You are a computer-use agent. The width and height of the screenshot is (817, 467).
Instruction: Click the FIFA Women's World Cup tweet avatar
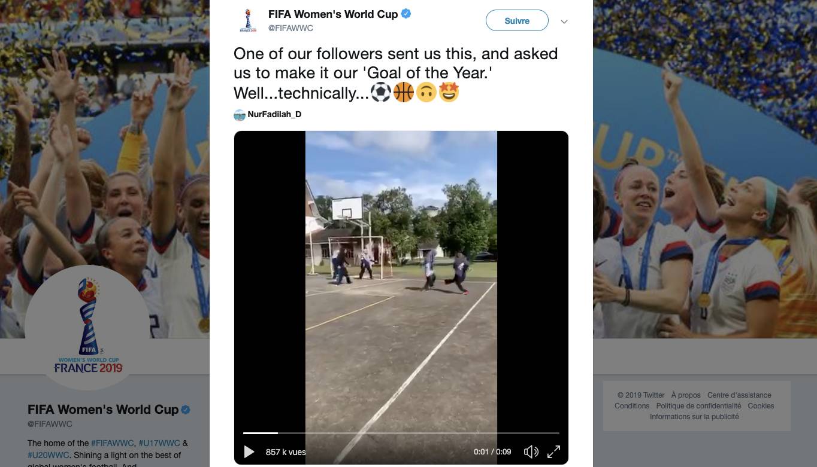click(247, 20)
